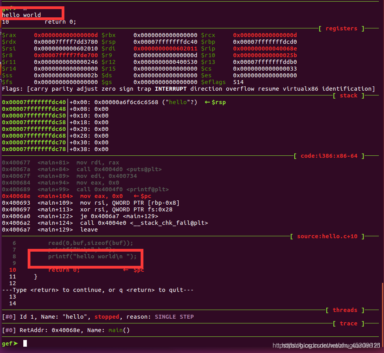The height and width of the screenshot is (353, 384).
Task: Click 'SINGLE STEP' reason in threads line
Action: tap(174, 317)
